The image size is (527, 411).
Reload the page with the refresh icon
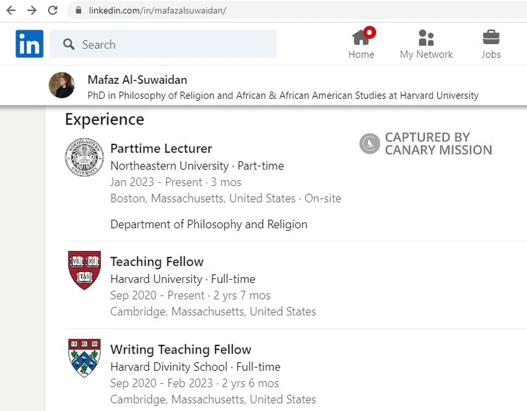coord(53,11)
